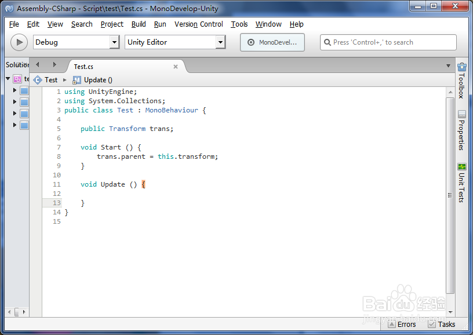Click Solution panel scroll right arrow

click(24, 312)
